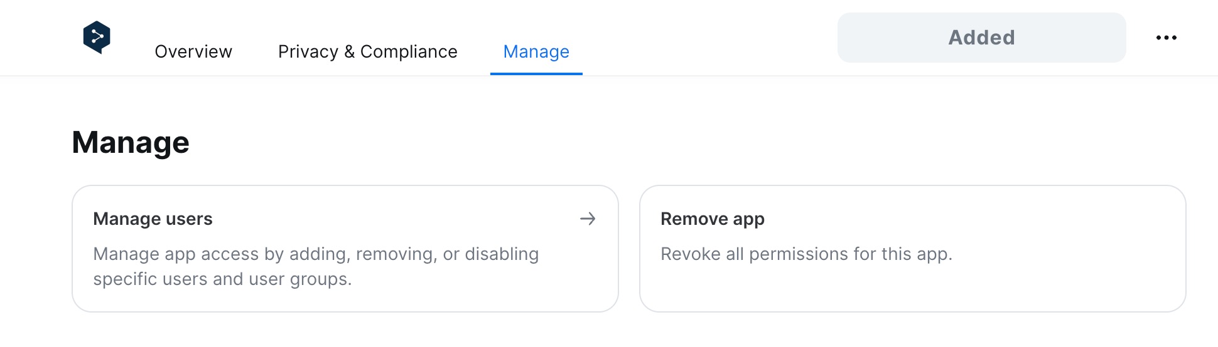Click the "Manage users" card title
The width and height of the screenshot is (1218, 347).
click(153, 219)
